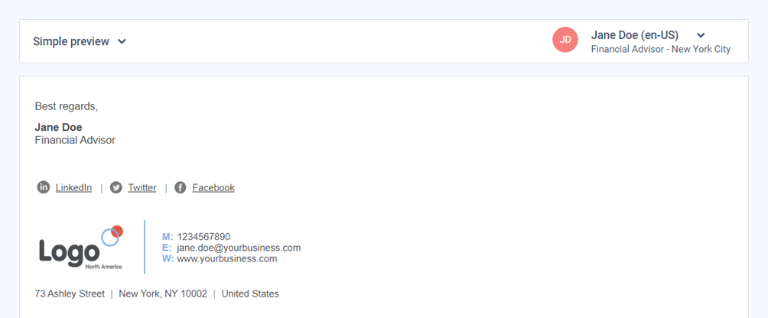Open the Facebook text link

(x=213, y=187)
